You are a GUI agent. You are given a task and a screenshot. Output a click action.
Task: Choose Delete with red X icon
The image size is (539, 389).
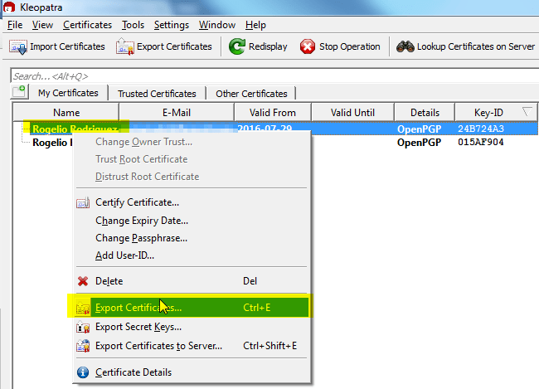pos(109,281)
